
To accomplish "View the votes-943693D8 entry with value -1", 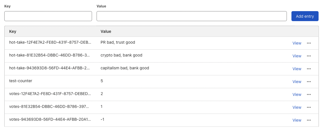I will (297, 120).
